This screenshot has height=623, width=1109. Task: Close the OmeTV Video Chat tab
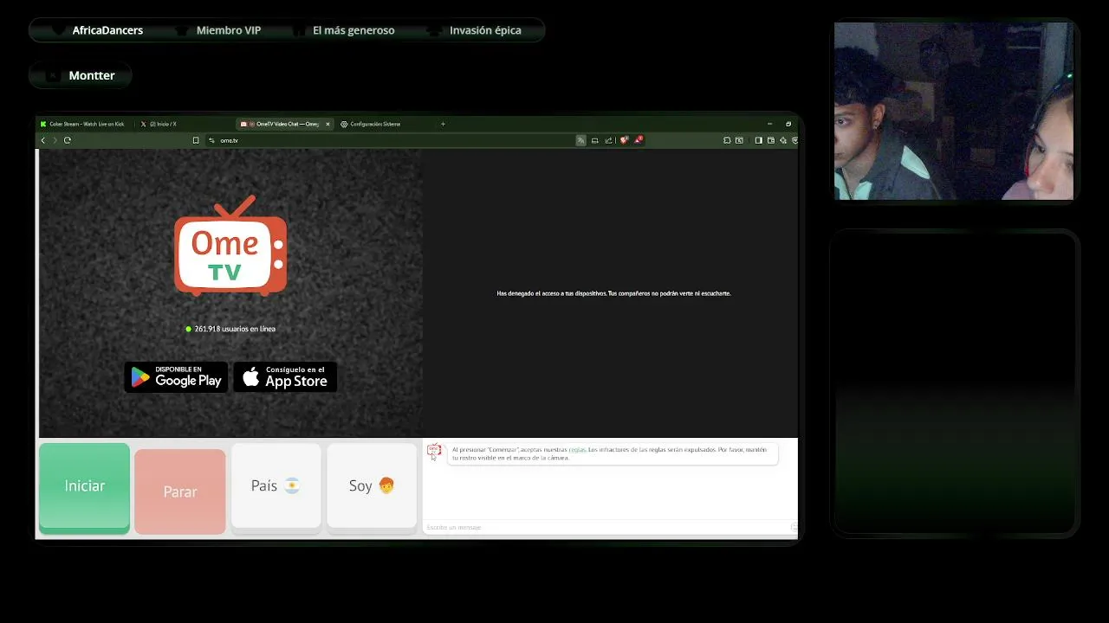point(328,124)
